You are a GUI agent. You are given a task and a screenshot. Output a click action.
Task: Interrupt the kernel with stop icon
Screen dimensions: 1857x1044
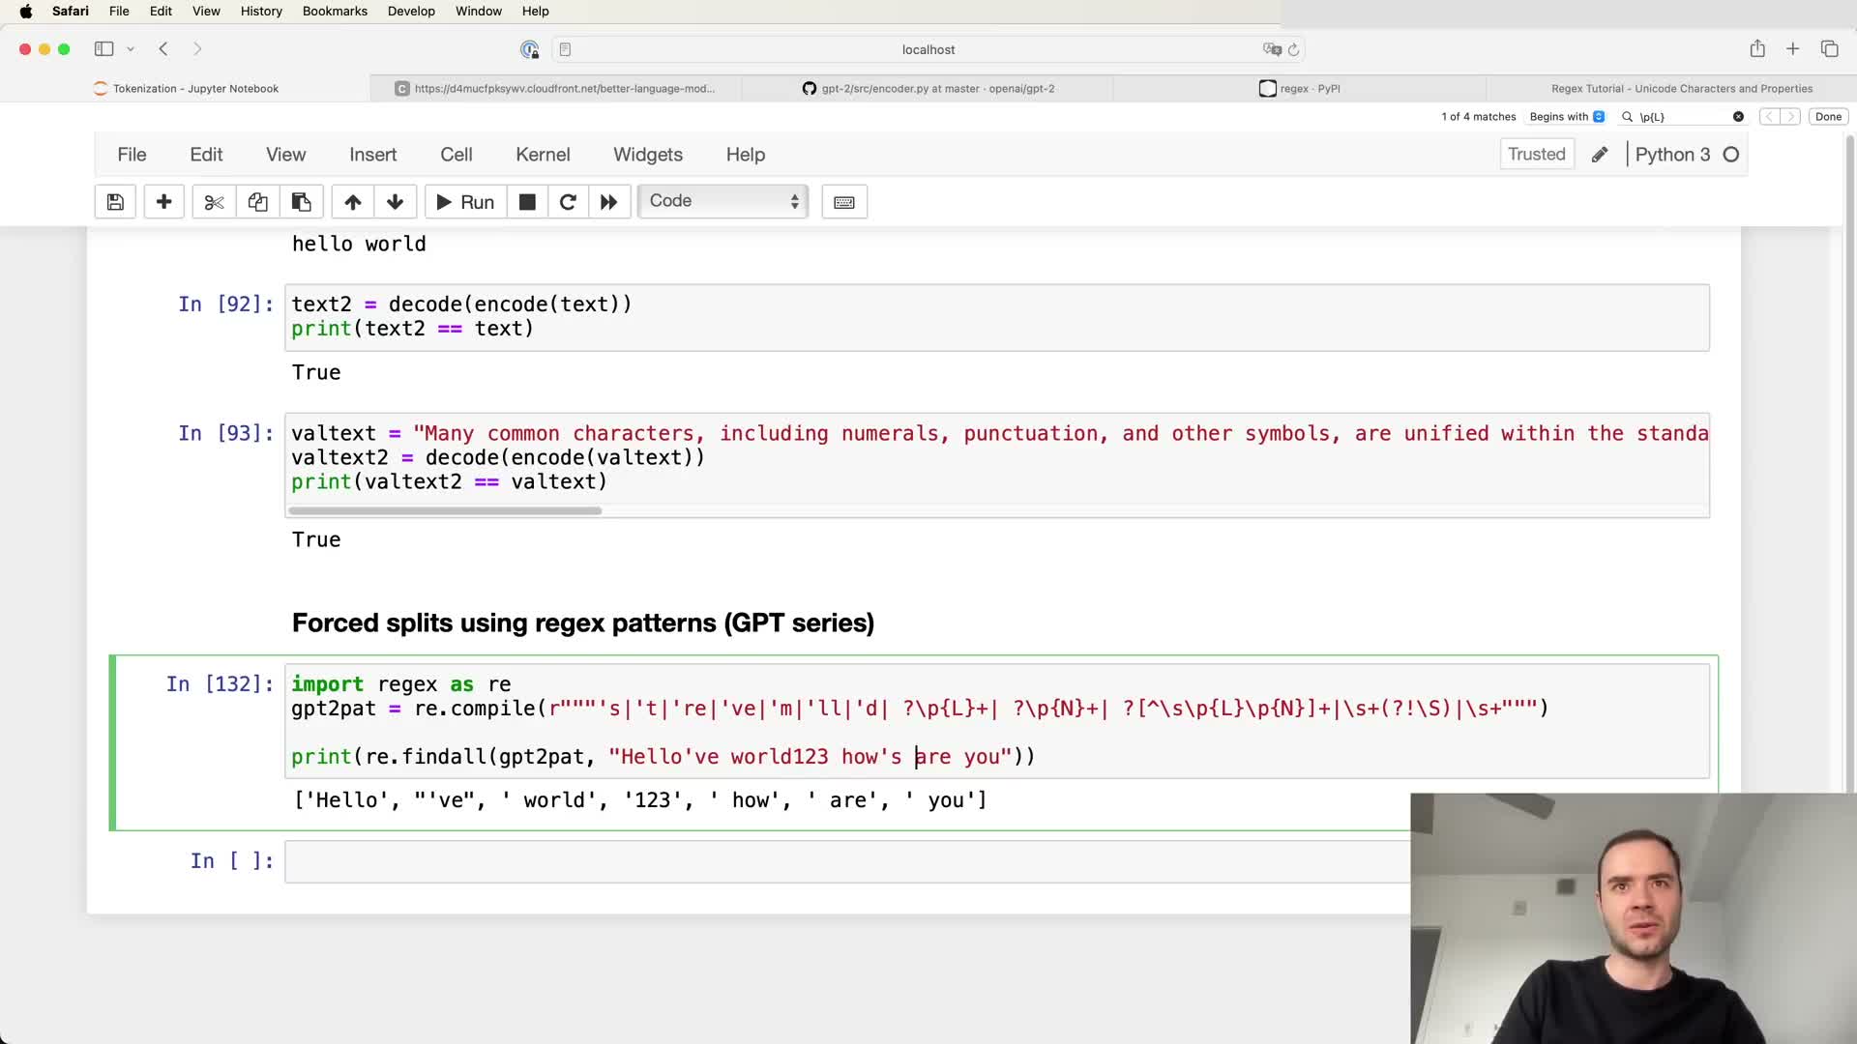pos(527,202)
